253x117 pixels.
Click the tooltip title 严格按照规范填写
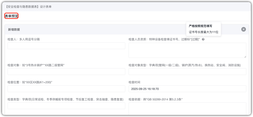(200, 26)
